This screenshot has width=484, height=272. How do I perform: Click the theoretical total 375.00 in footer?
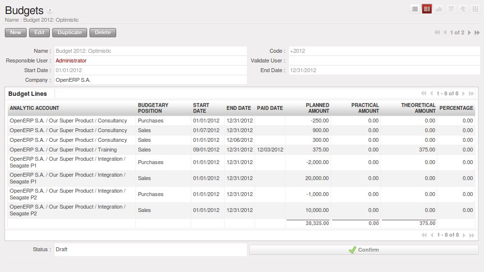pos(427,223)
